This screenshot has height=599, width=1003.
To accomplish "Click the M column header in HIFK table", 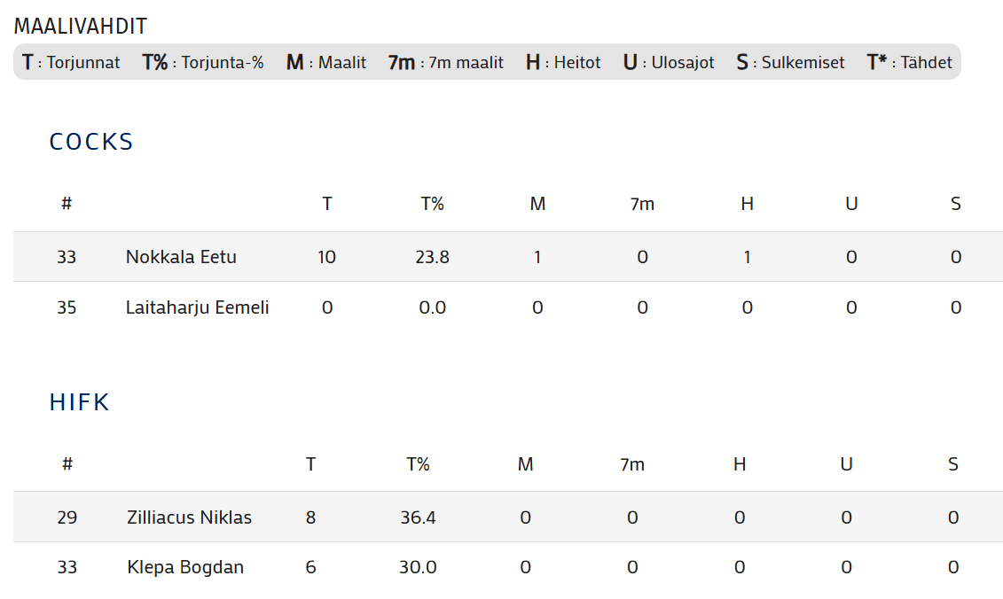I will tap(526, 464).
